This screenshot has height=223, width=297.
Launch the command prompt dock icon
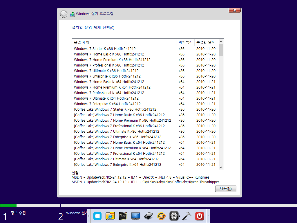pos(123,216)
